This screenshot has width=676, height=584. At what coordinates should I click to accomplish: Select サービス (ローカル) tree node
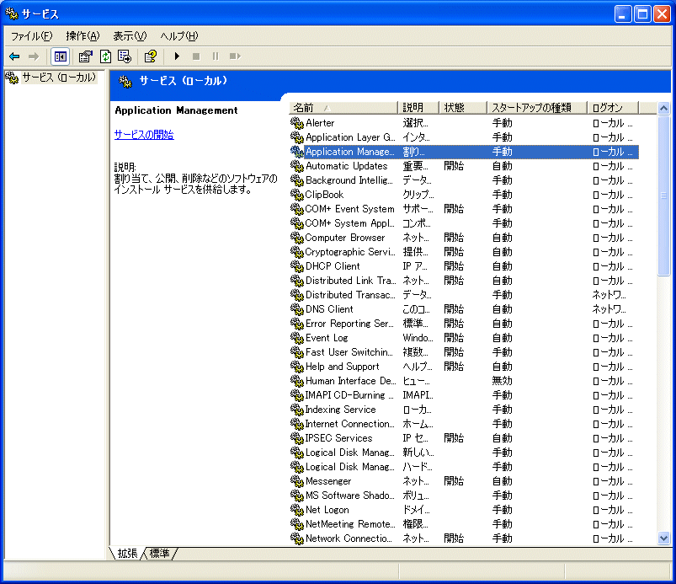point(59,78)
